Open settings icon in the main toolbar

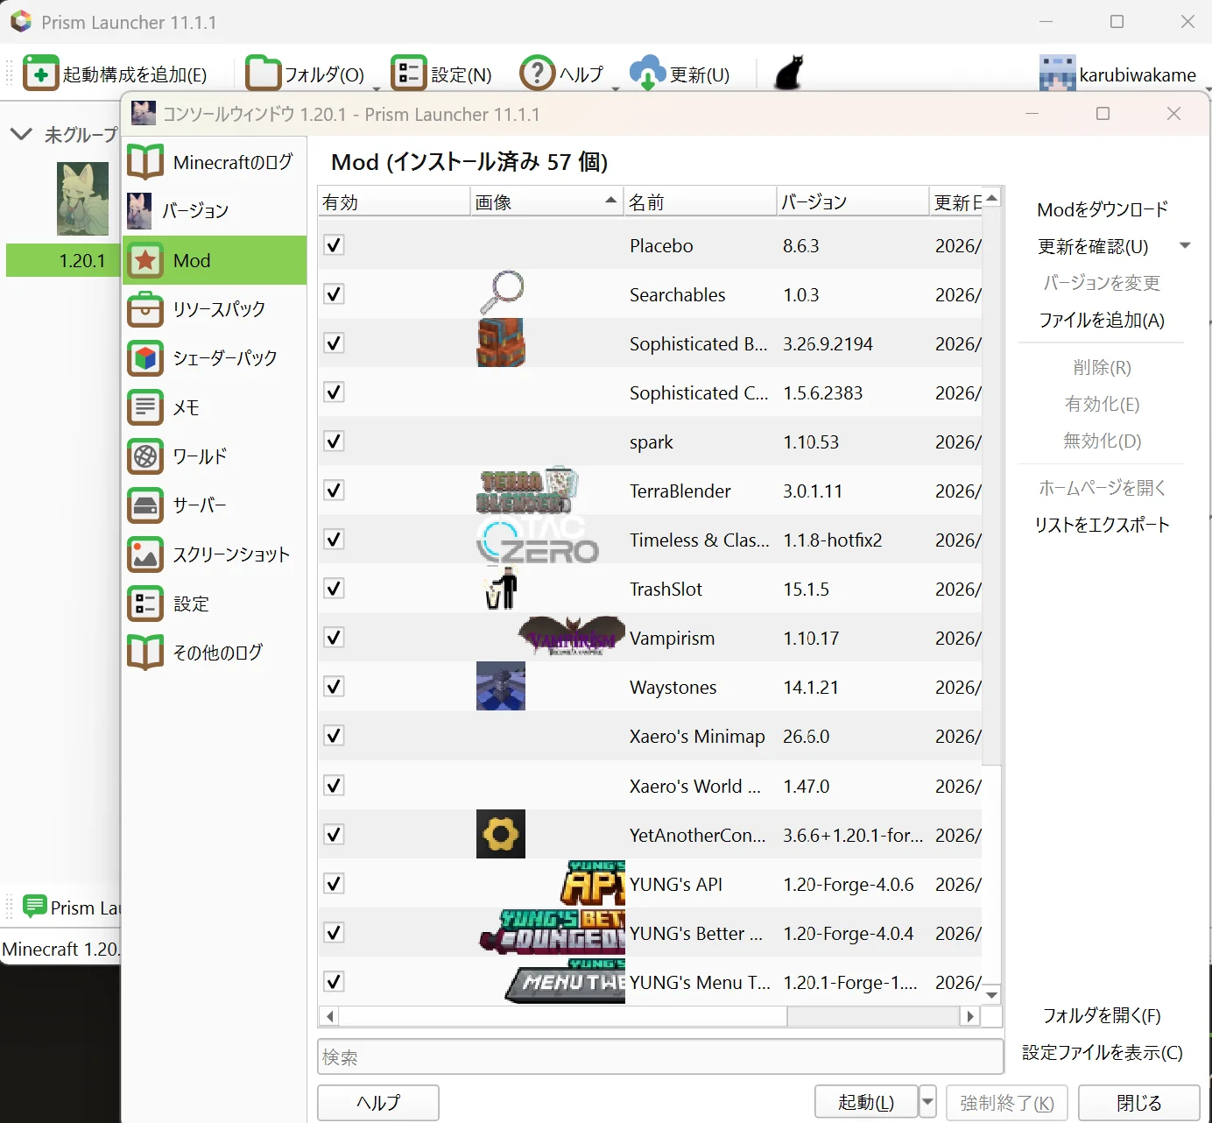point(408,74)
